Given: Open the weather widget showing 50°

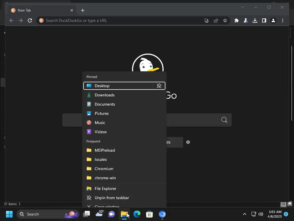Looking at the screenshot, I should pyautogui.click(x=99, y=214).
